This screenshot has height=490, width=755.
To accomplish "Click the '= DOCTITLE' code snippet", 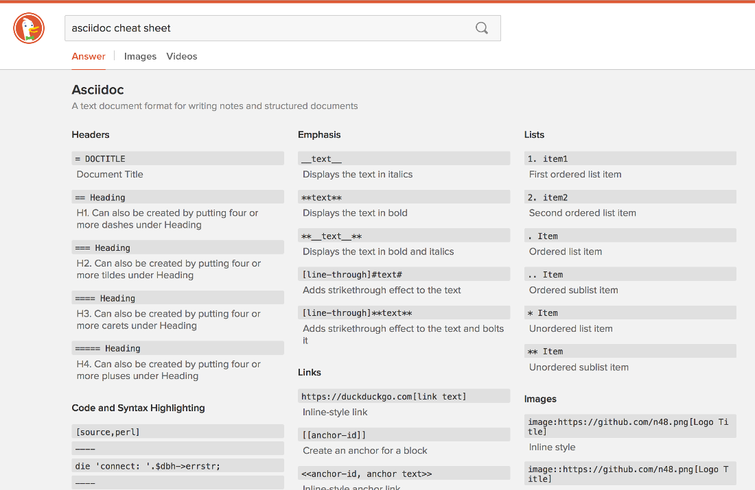I will click(x=178, y=159).
